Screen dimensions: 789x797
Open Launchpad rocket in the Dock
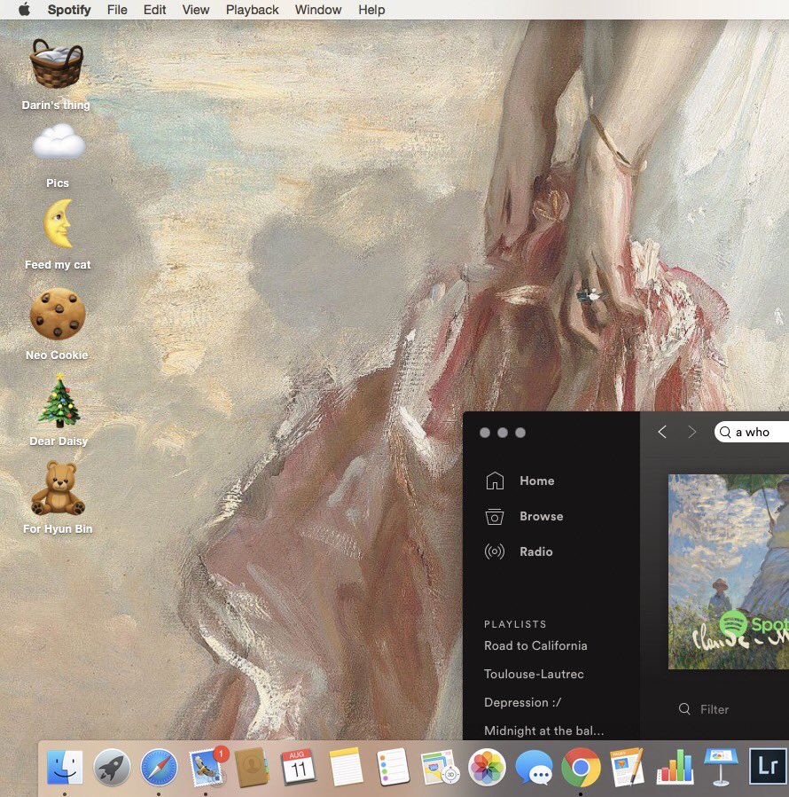pyautogui.click(x=112, y=767)
